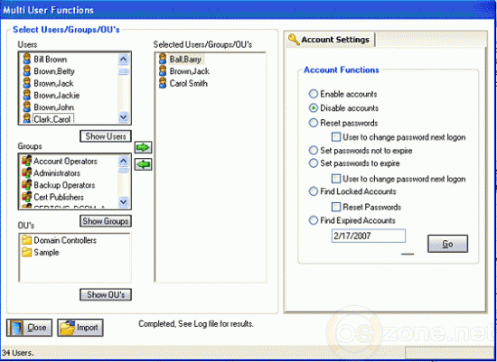Select Find Locked Accounts radio button
The image size is (497, 362).
click(314, 191)
